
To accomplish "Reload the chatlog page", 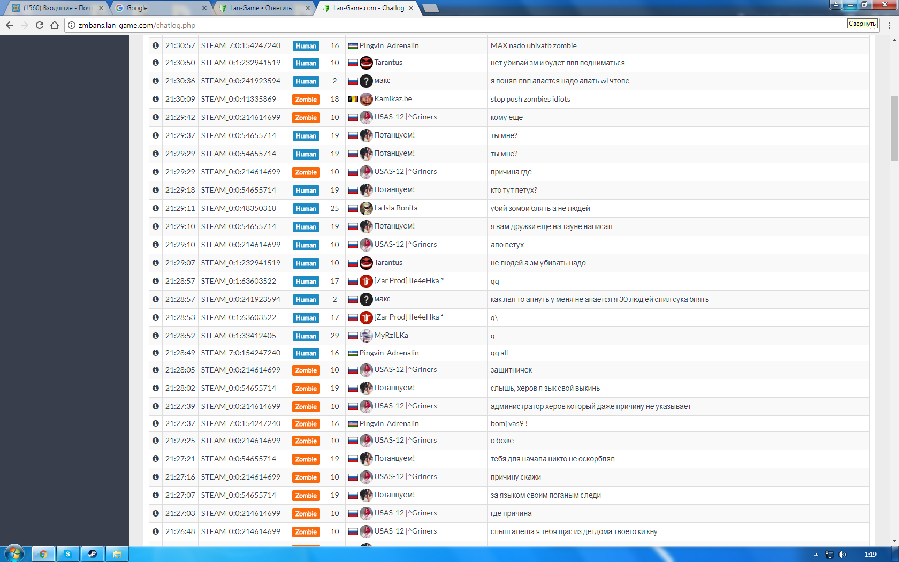I will [40, 25].
